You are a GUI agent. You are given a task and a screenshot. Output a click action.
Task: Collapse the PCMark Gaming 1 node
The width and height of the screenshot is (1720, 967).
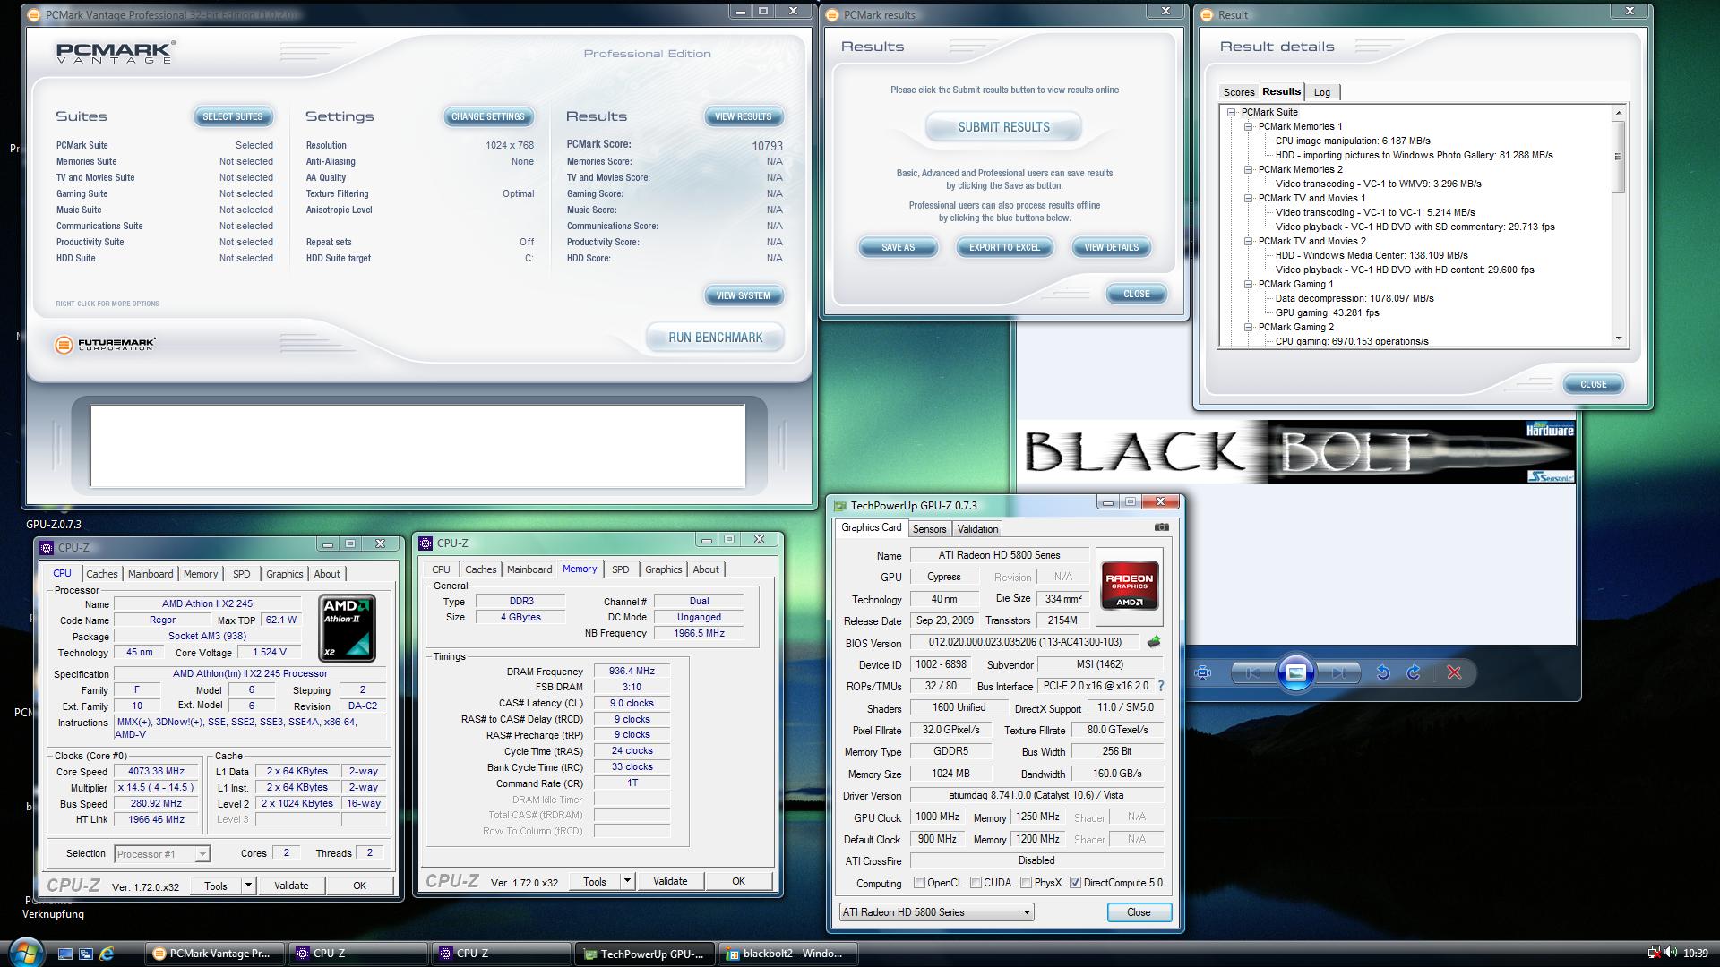click(x=1248, y=284)
